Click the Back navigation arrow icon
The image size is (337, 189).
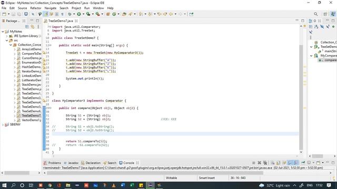click(171, 14)
